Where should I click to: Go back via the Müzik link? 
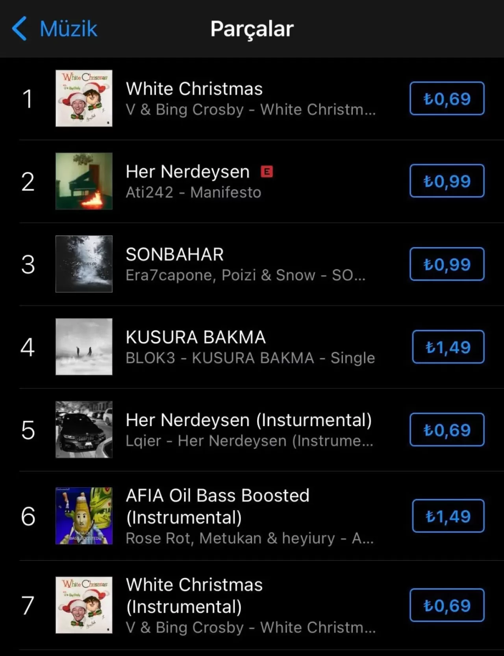coord(67,28)
